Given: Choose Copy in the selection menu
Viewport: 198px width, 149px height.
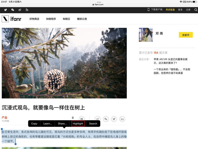Looking at the screenshot, I should (x=34, y=124).
